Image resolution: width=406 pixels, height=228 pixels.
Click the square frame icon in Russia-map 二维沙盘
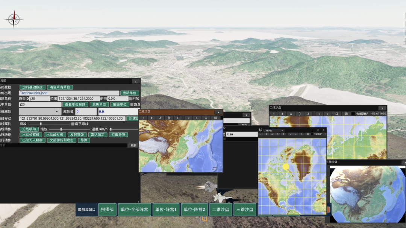pos(336,114)
